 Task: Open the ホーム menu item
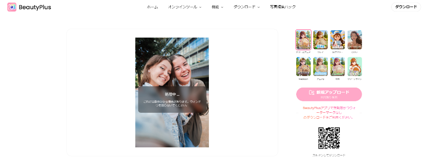click(x=152, y=7)
